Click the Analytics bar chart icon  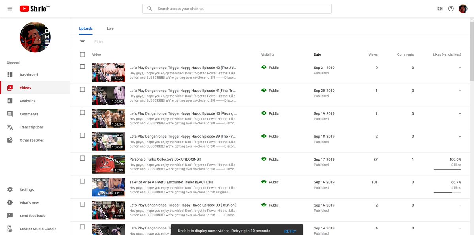click(10, 101)
